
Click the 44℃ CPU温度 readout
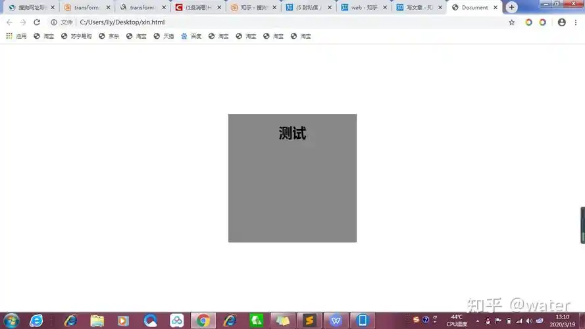pos(457,321)
